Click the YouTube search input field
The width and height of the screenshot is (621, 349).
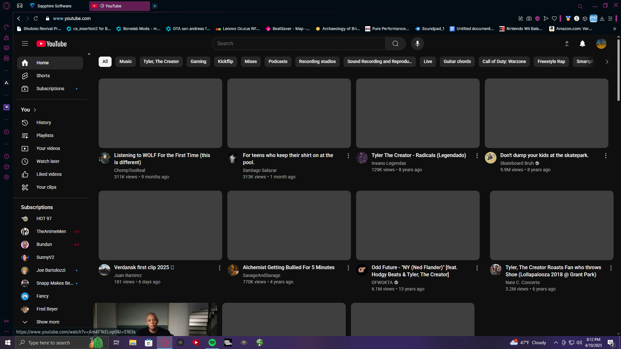tap(298, 44)
